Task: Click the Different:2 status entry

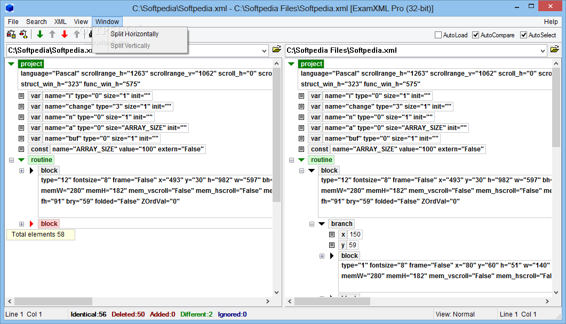Action: click(197, 314)
